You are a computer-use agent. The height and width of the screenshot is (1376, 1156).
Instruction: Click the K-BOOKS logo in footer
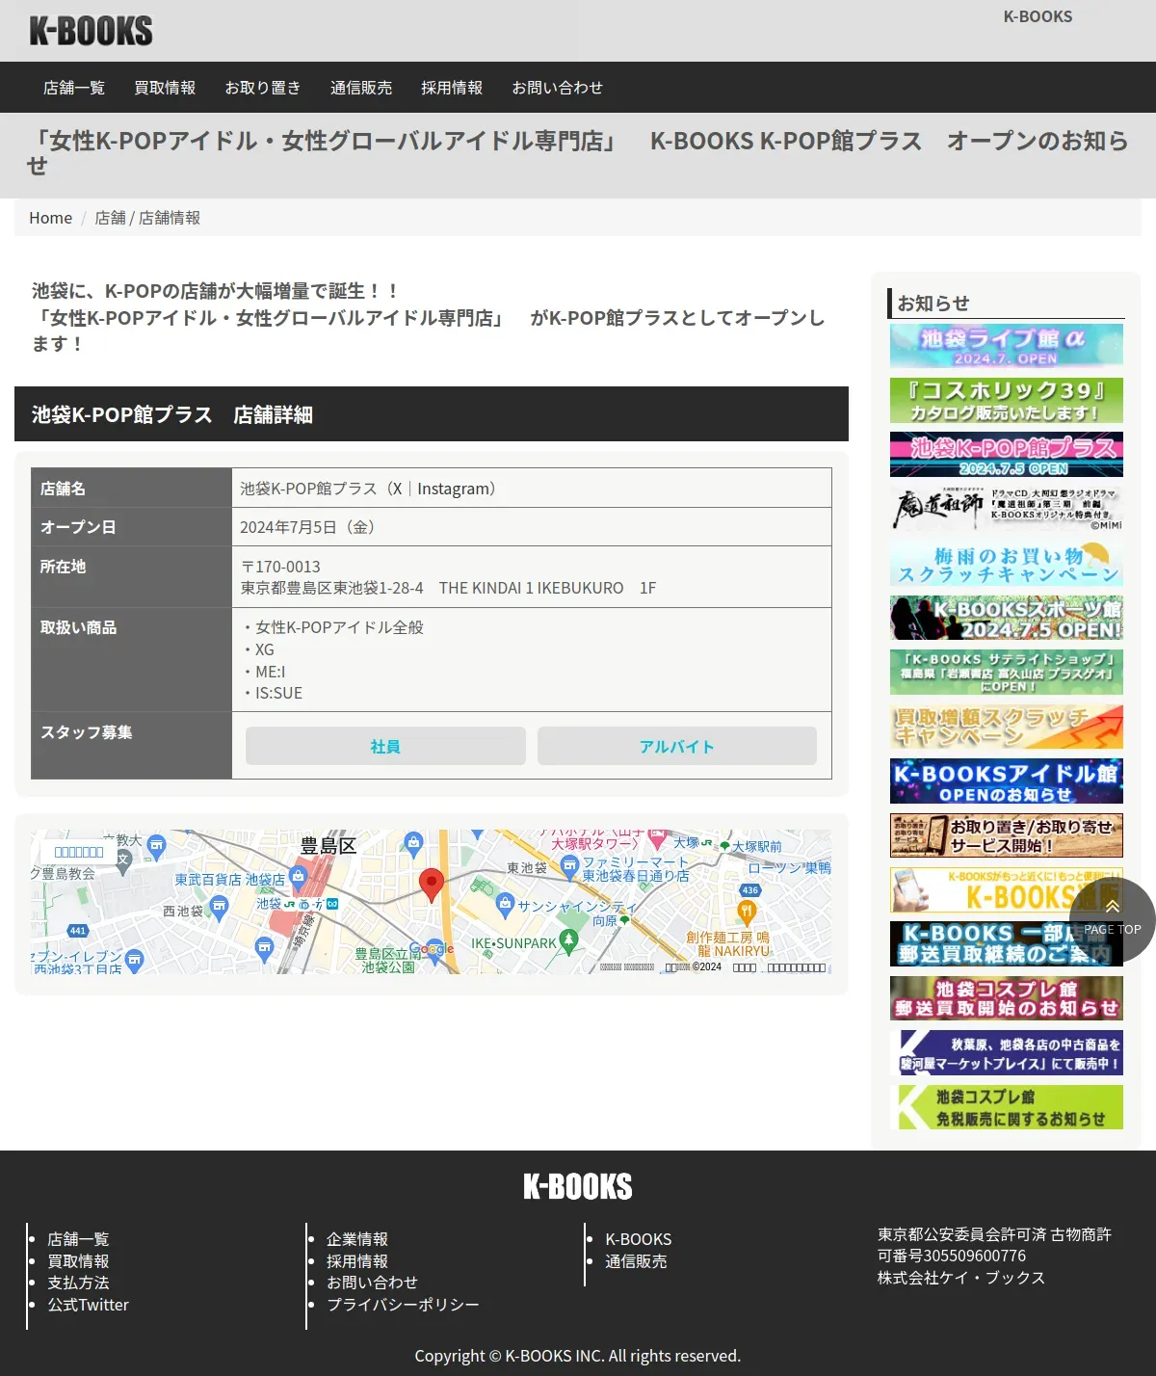578,1186
